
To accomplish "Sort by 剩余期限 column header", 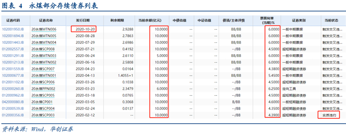I will coord(117,20).
